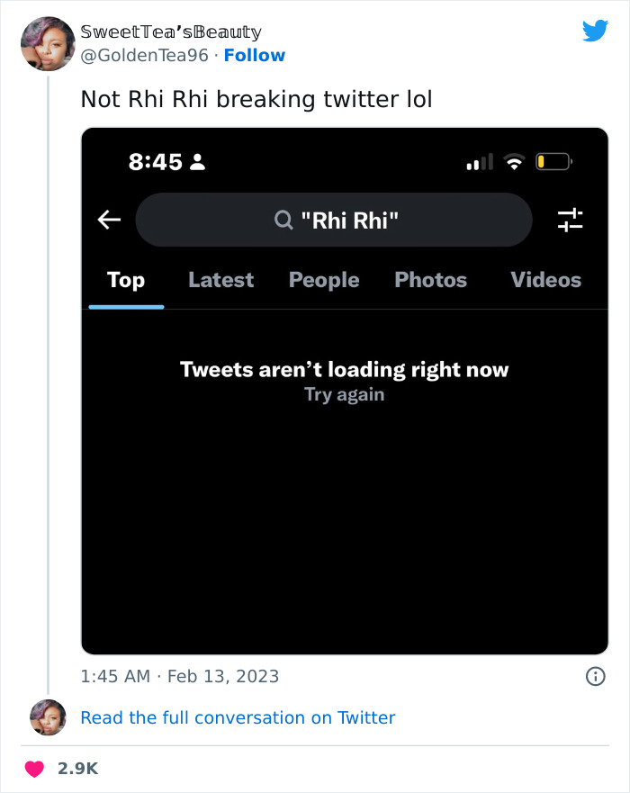Open SweetTea'sBeauty's profile picture
This screenshot has width=630, height=793.
48,43
